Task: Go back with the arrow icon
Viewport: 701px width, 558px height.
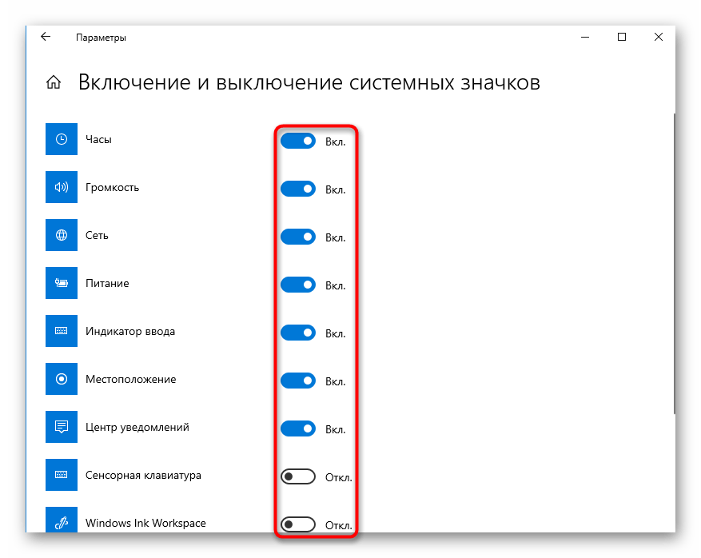Action: (x=46, y=37)
